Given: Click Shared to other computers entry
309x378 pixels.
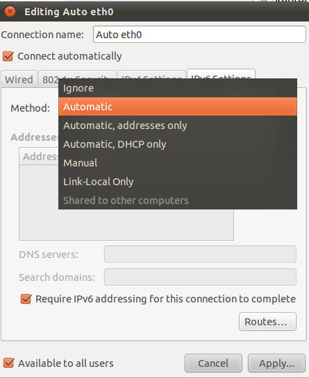Looking at the screenshot, I should (x=178, y=200).
